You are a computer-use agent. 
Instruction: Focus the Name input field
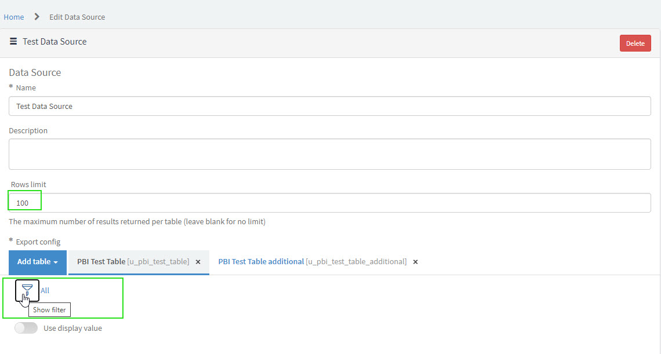[x=329, y=106]
